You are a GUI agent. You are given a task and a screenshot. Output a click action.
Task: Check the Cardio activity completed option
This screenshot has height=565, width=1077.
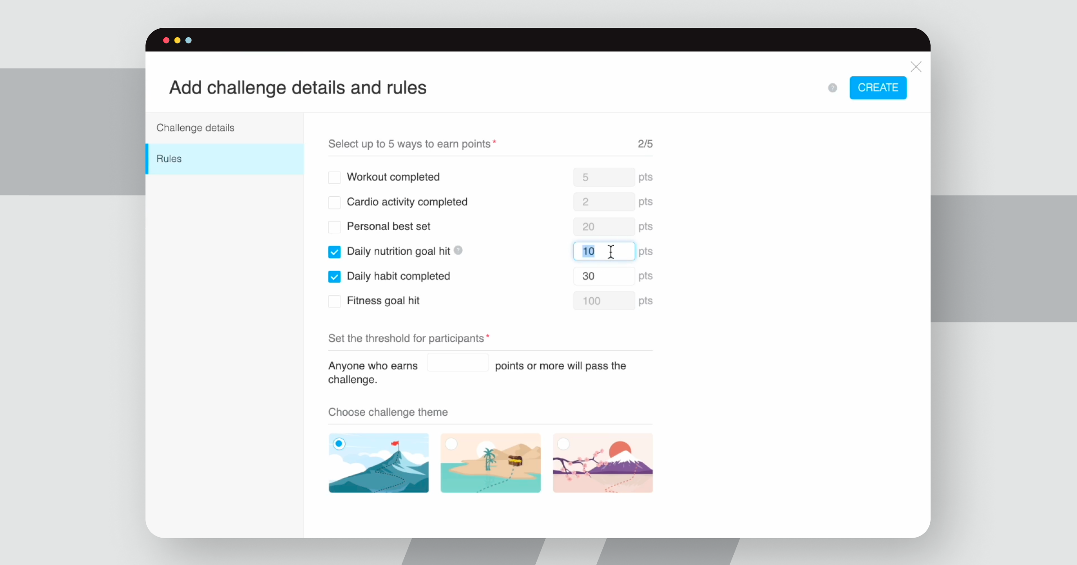tap(334, 202)
